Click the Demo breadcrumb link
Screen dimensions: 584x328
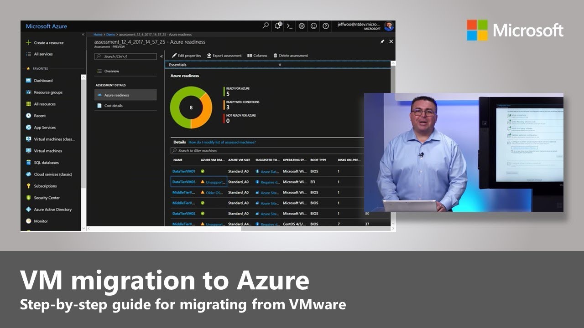[x=110, y=35]
